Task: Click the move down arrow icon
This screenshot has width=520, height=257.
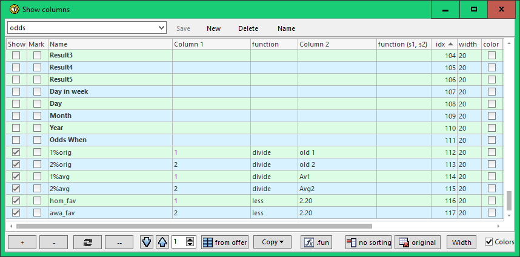Action: point(147,242)
